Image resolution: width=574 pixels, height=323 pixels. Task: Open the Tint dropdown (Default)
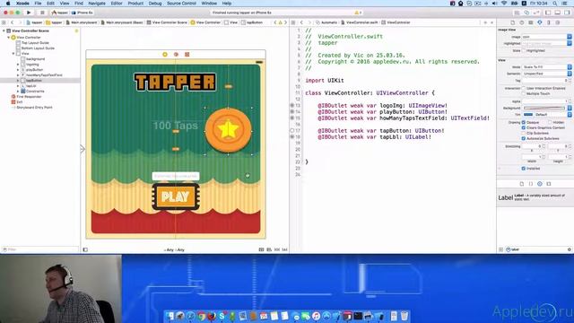[570, 115]
